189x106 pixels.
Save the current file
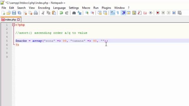(14, 13)
